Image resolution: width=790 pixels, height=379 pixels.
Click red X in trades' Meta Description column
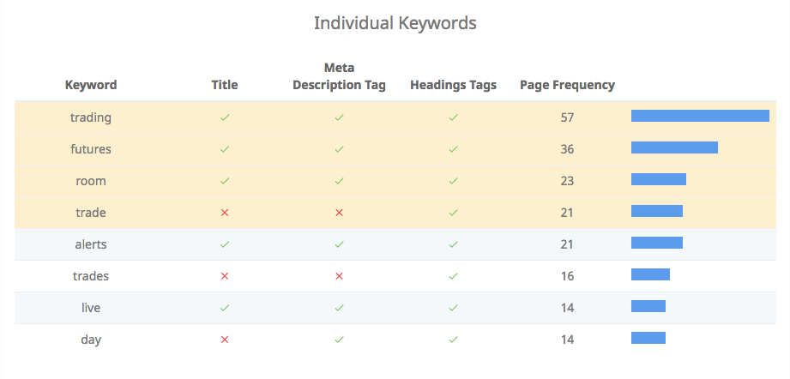point(339,276)
